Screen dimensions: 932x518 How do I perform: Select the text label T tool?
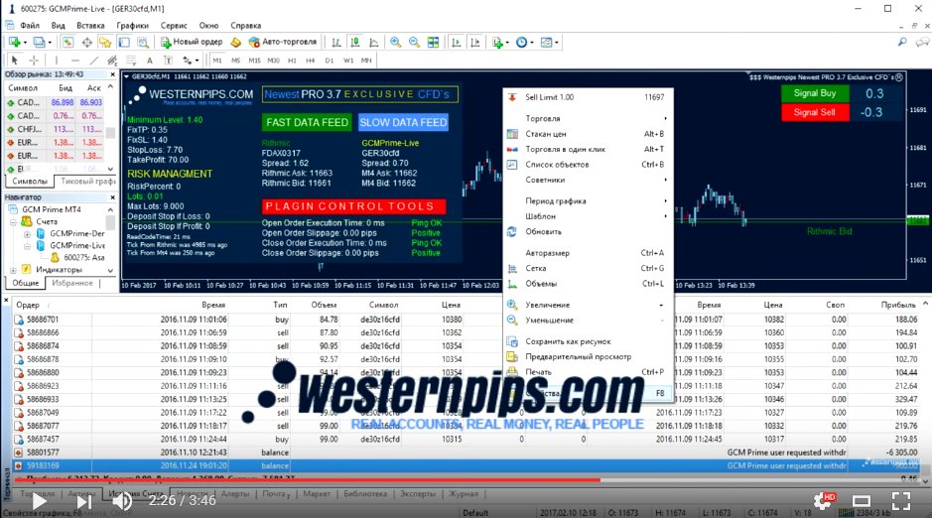(x=168, y=60)
